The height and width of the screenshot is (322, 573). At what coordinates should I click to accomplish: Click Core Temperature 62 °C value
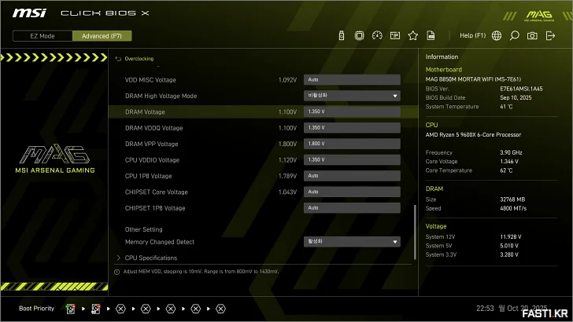tap(506, 170)
